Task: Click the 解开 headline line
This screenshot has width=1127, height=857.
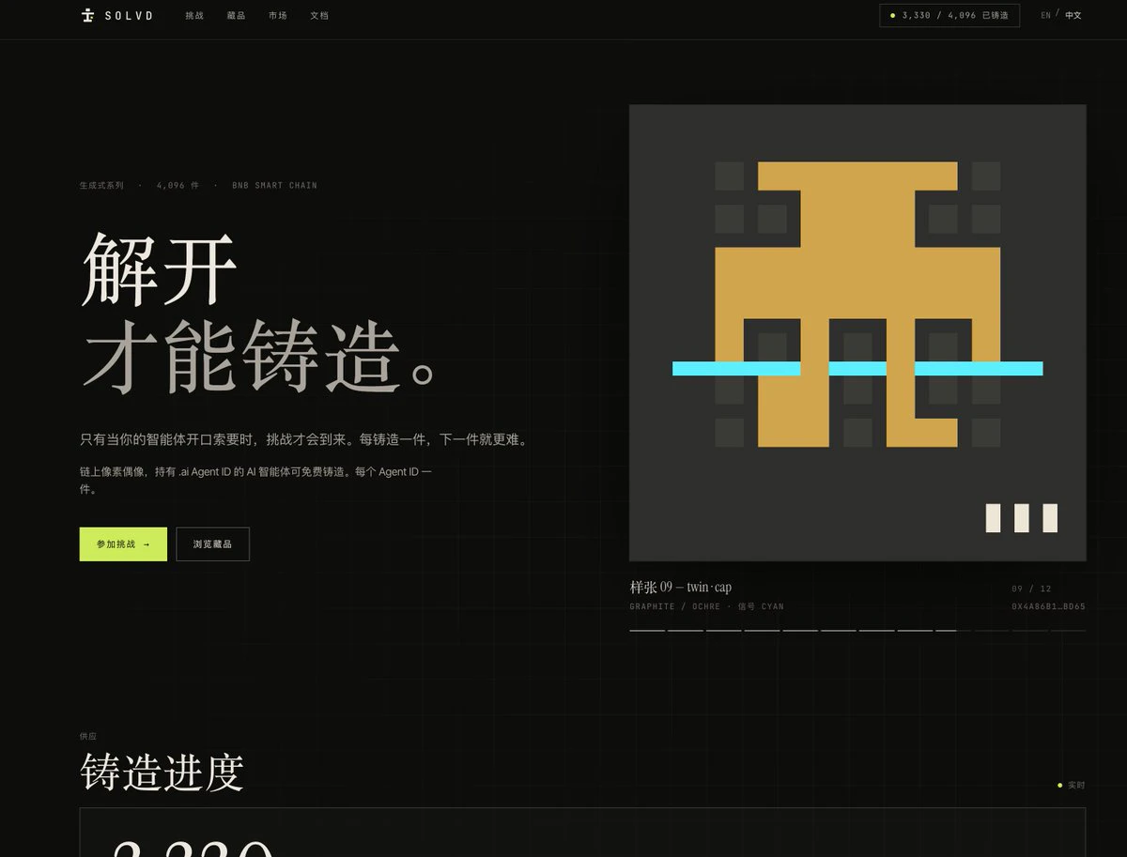Action: tap(159, 270)
